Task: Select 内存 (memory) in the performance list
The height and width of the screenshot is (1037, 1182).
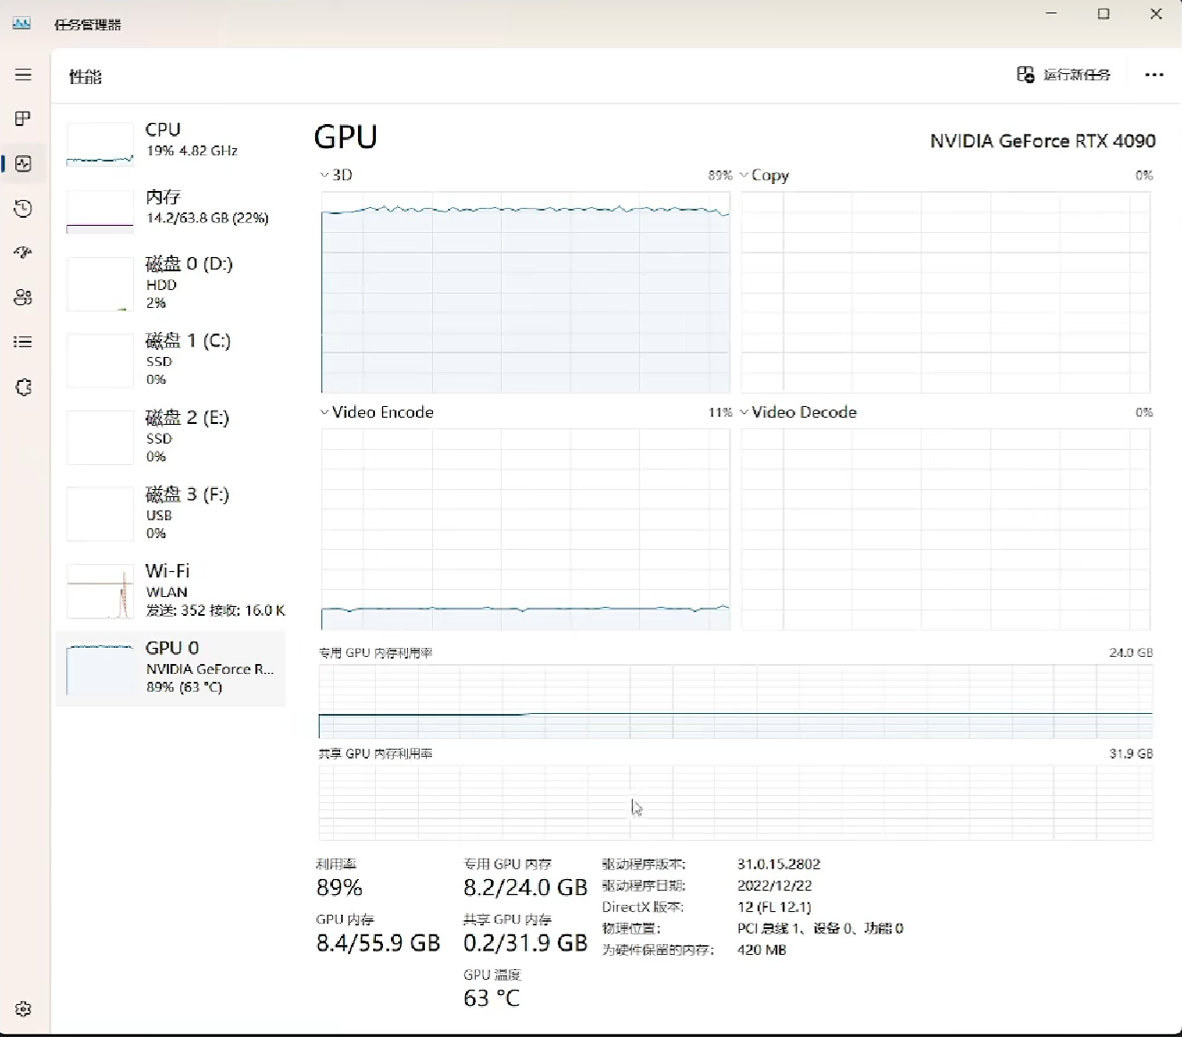Action: [171, 209]
